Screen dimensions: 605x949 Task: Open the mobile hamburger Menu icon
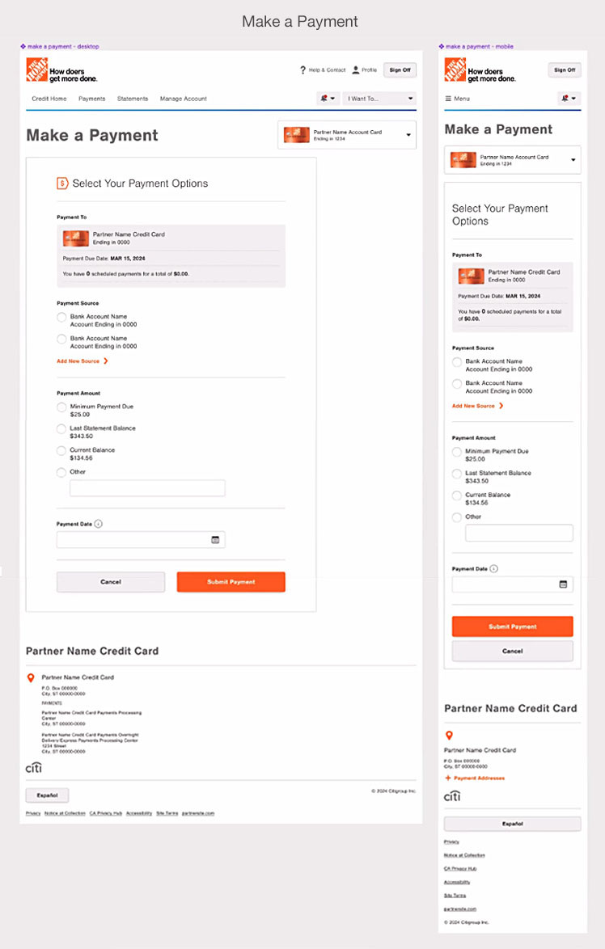tap(448, 99)
